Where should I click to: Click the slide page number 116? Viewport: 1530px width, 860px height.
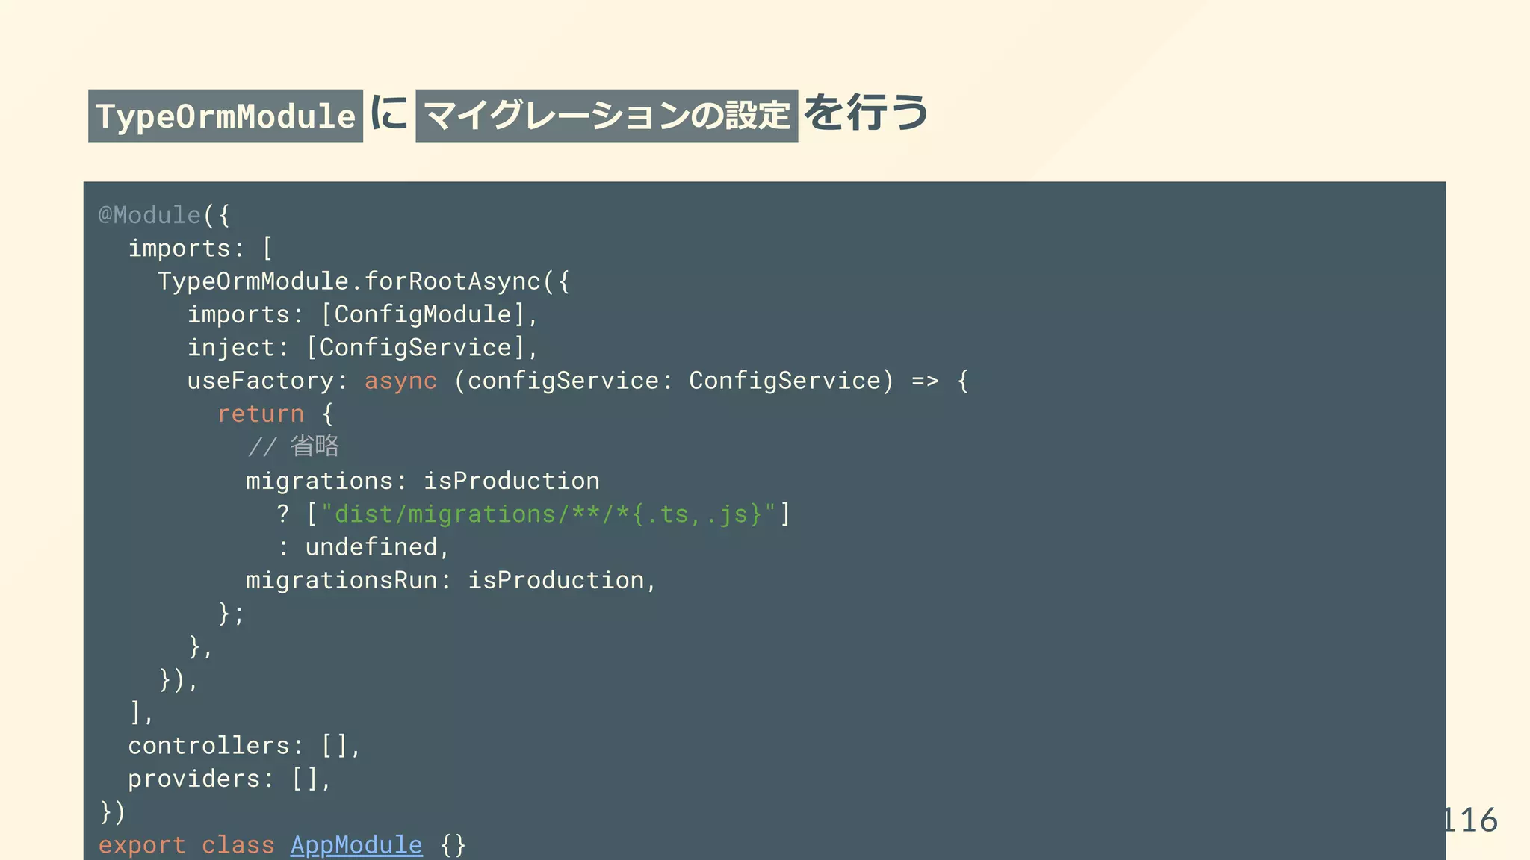coord(1470,820)
